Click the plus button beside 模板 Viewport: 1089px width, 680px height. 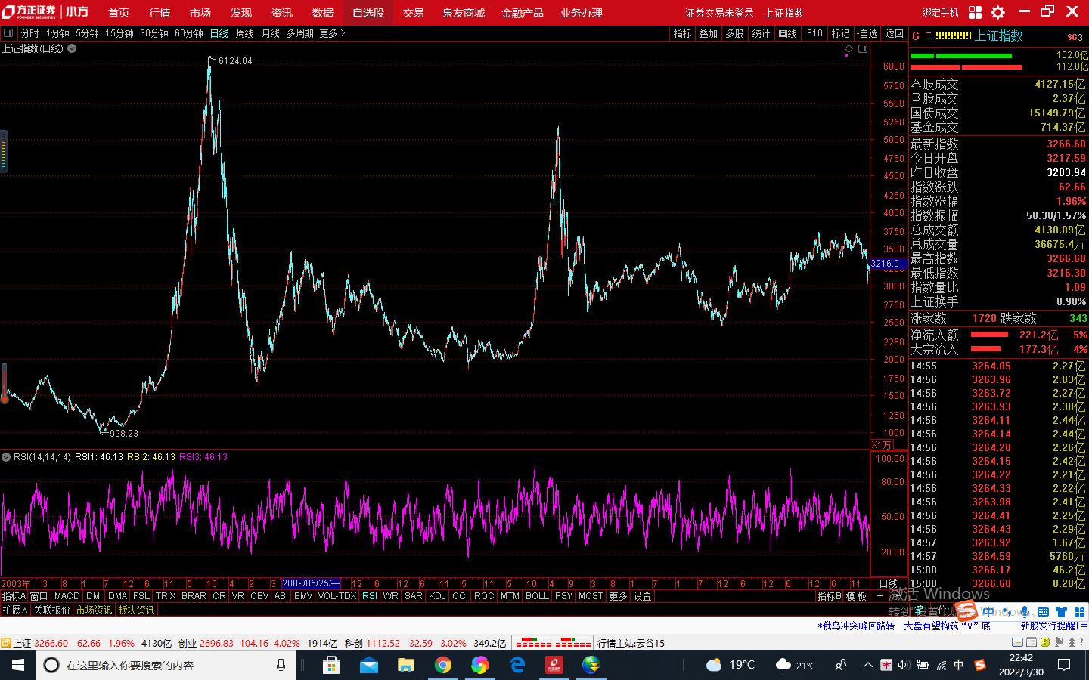coord(880,596)
